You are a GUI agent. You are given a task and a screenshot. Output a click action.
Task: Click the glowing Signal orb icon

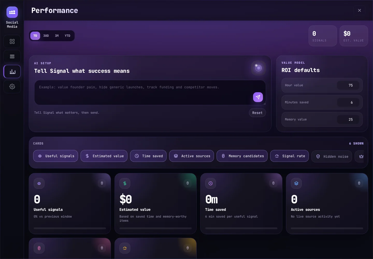click(259, 68)
